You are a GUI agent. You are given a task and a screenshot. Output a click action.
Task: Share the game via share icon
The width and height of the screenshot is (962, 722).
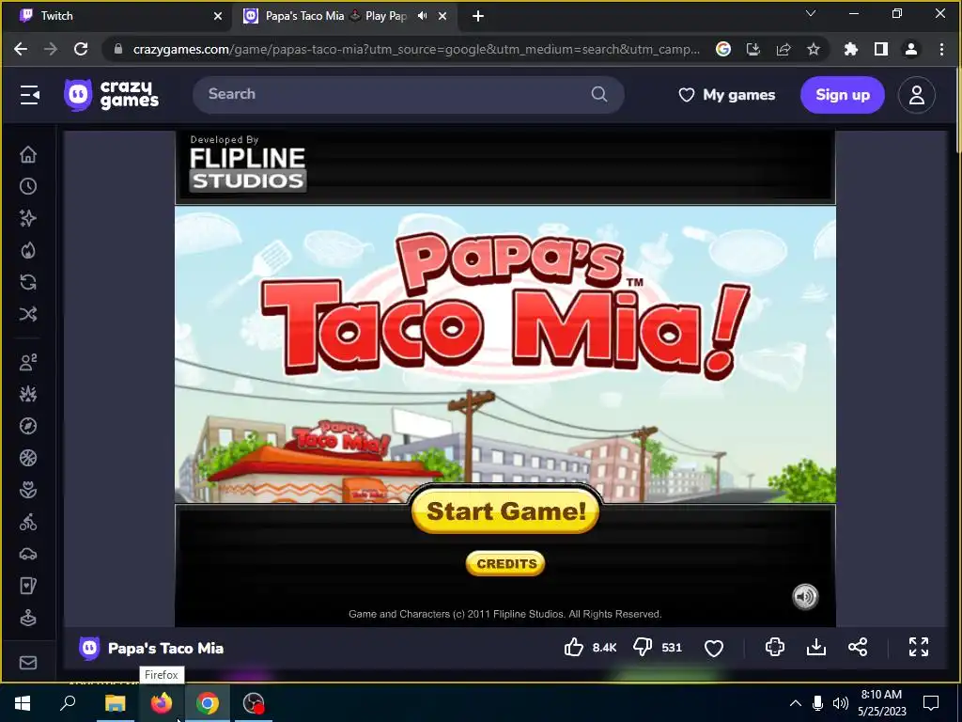(x=858, y=647)
